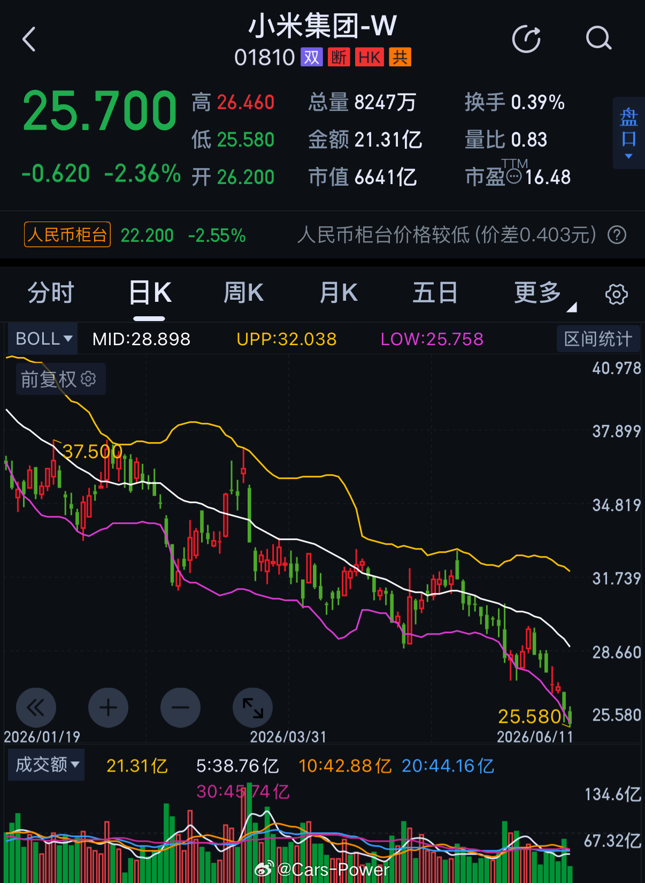Tap the 换手 0.39% figure
Viewport: 645px width, 883px height.
tap(515, 102)
